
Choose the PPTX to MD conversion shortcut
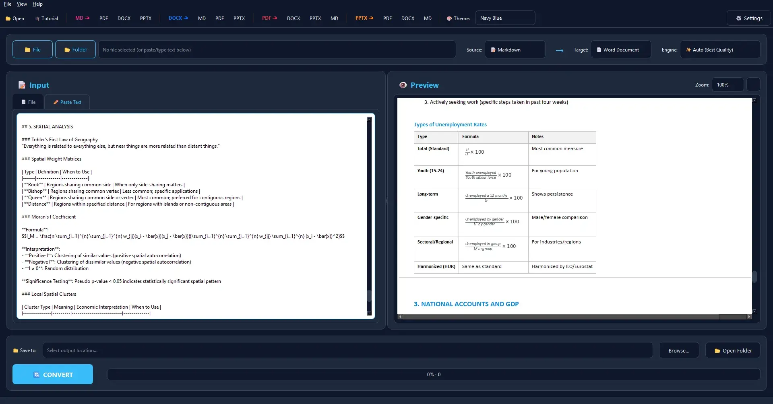[428, 18]
